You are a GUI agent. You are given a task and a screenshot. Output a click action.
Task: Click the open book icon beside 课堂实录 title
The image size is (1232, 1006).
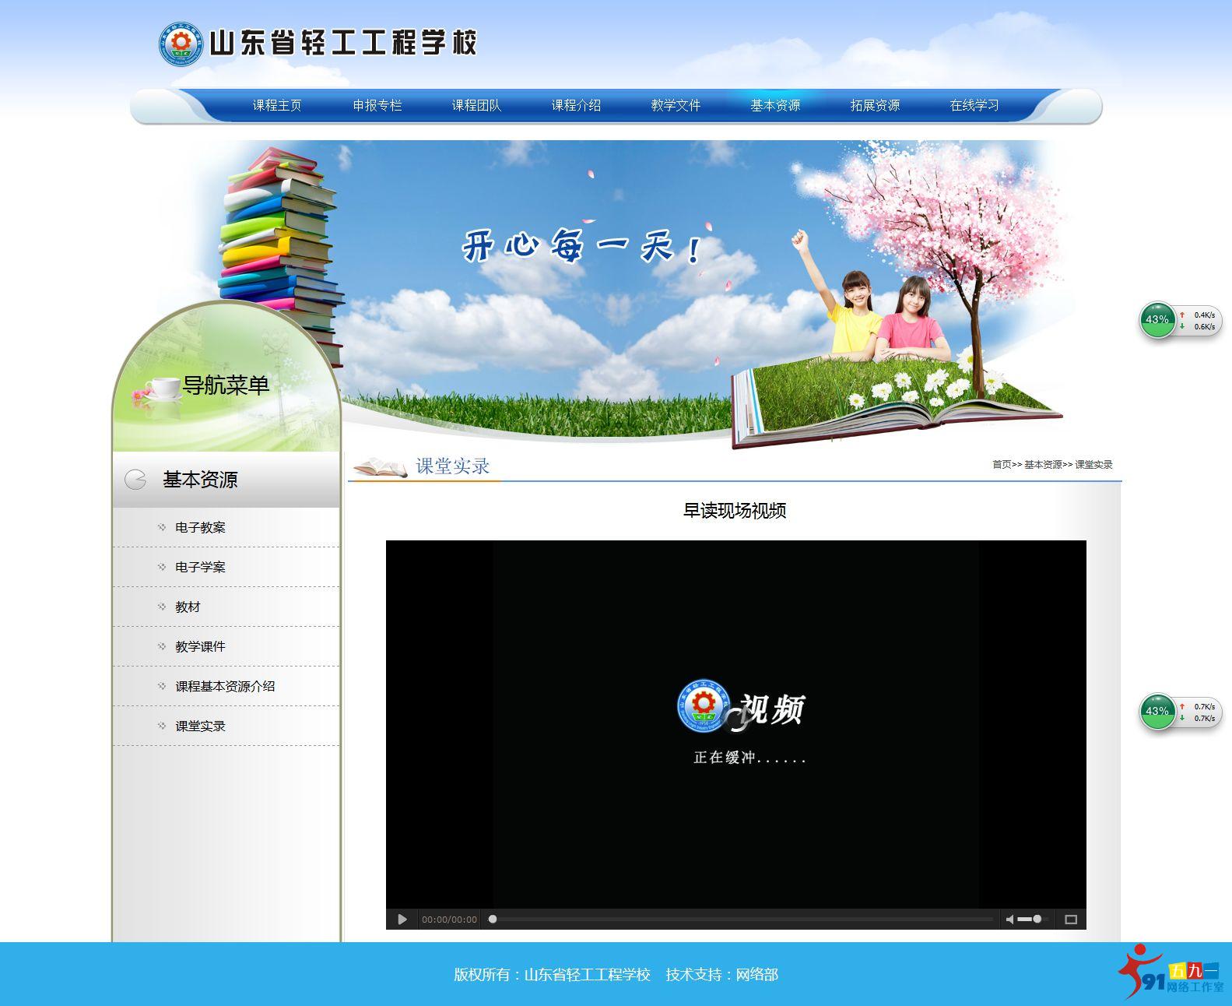tap(380, 467)
